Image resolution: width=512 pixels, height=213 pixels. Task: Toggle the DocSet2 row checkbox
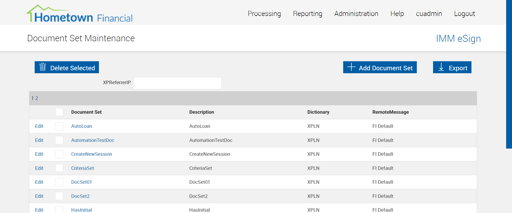pos(59,196)
